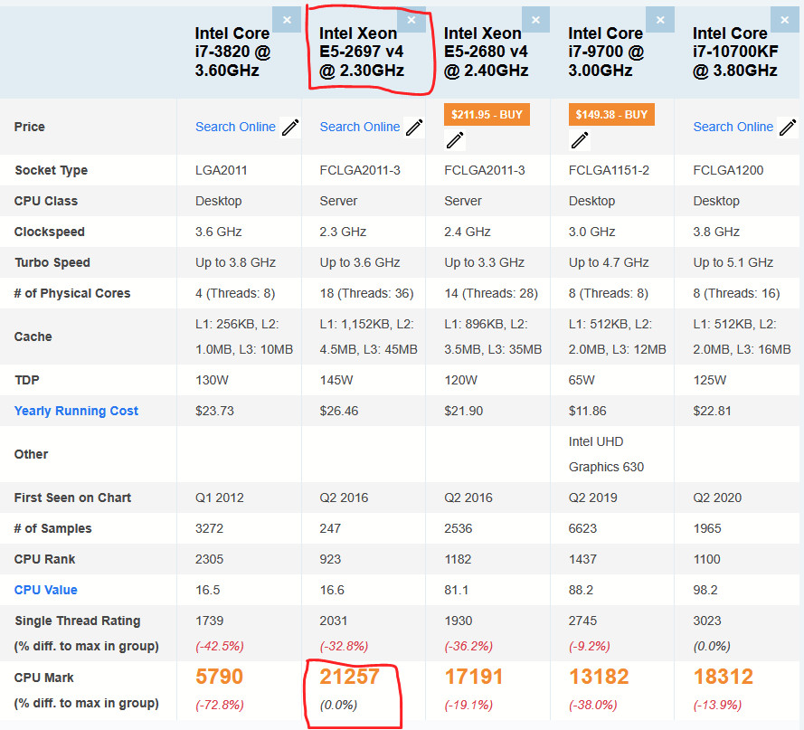Viewport: 804px width, 730px height.
Task: Select Intel Core i7-3820 @ 3.60GHz heading
Action: tap(232, 52)
